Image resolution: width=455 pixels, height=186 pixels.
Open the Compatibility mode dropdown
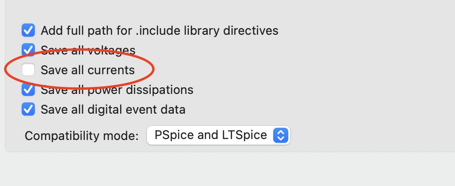click(x=218, y=135)
